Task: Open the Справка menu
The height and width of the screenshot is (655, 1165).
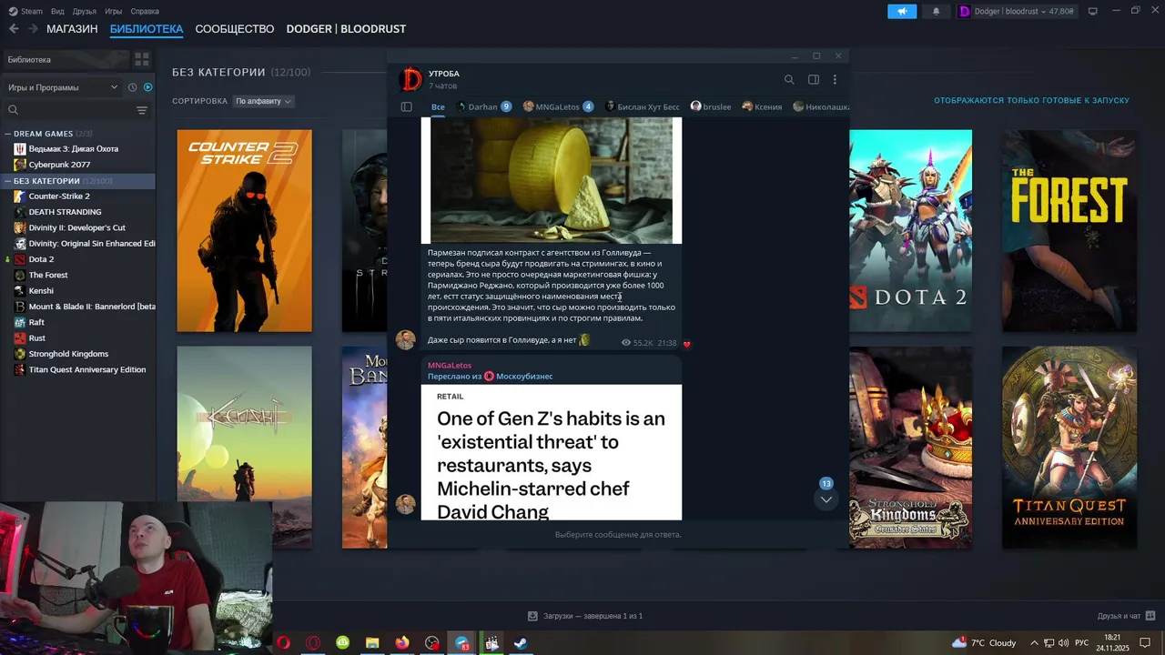Action: 145,11
